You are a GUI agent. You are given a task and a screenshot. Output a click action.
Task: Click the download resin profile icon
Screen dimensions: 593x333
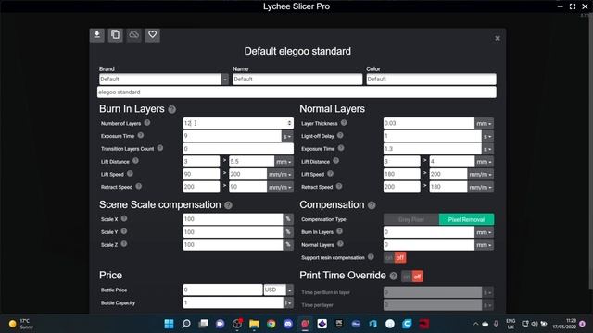pyautogui.click(x=97, y=35)
